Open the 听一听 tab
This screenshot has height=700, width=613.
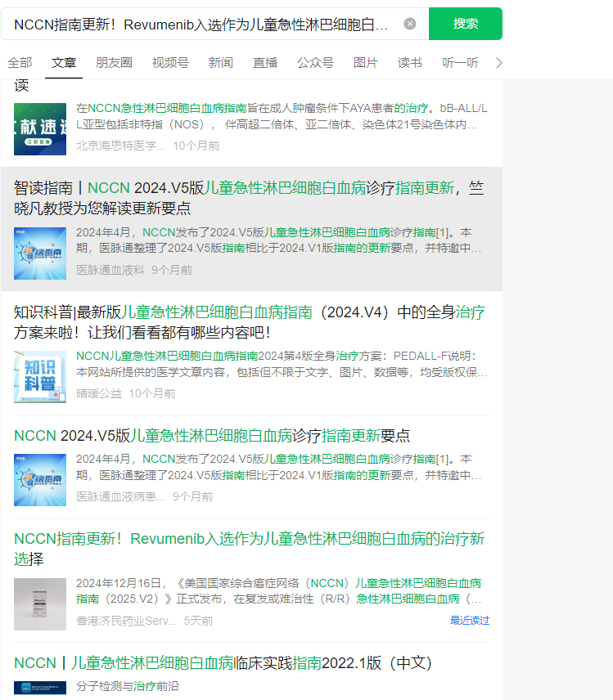point(460,62)
